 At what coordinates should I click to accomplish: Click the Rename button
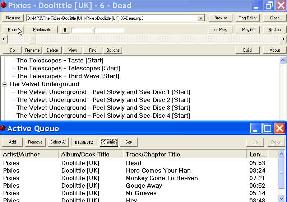(x=32, y=50)
